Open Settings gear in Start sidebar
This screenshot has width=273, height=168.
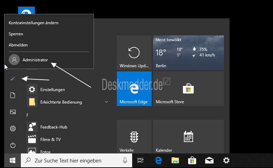click(13, 129)
